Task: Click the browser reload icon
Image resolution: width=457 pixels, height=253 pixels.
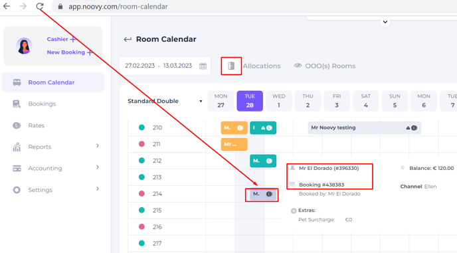Action: (x=40, y=6)
